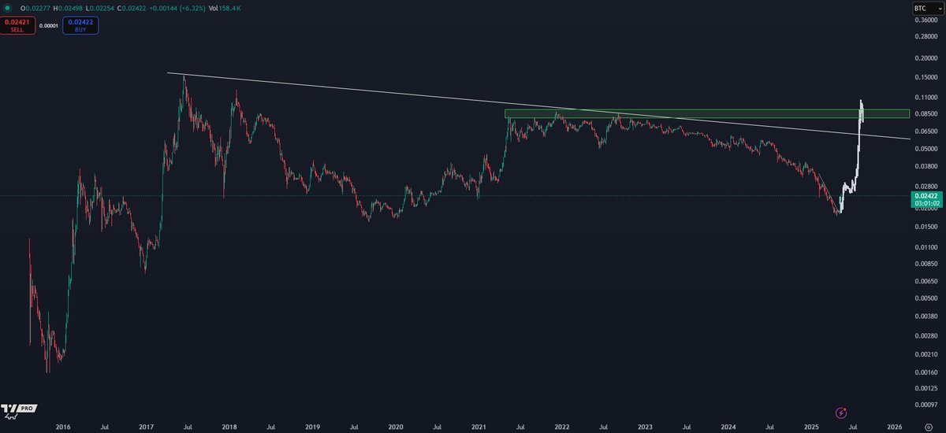This screenshot has width=946, height=433.
Task: Click 0.20000 on the price scale
Action: (x=925, y=58)
